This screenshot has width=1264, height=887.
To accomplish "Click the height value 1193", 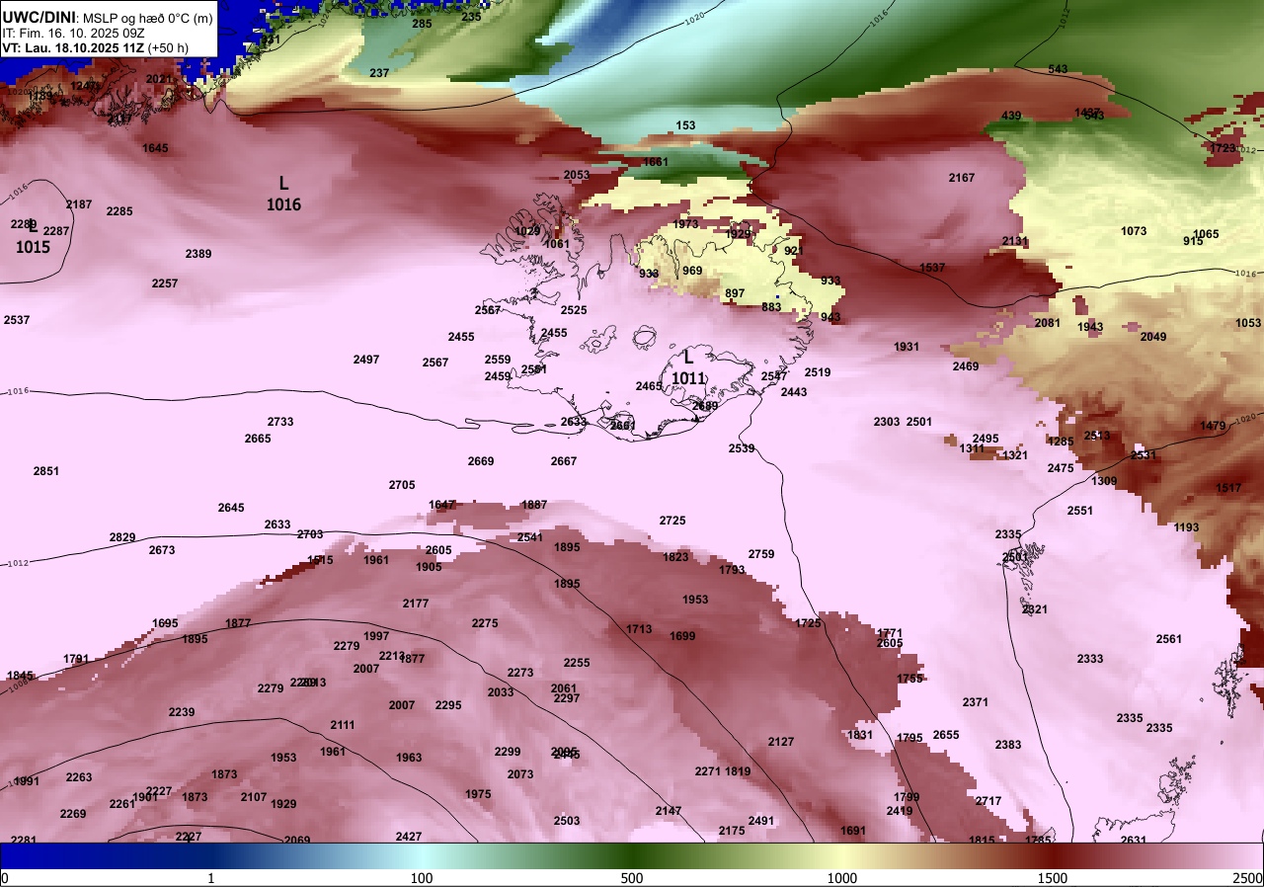I will pyautogui.click(x=1187, y=527).
